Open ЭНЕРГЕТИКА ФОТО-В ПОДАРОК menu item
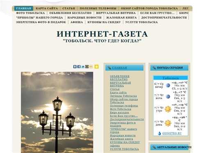This screenshot has height=153, width=205. click(x=41, y=22)
